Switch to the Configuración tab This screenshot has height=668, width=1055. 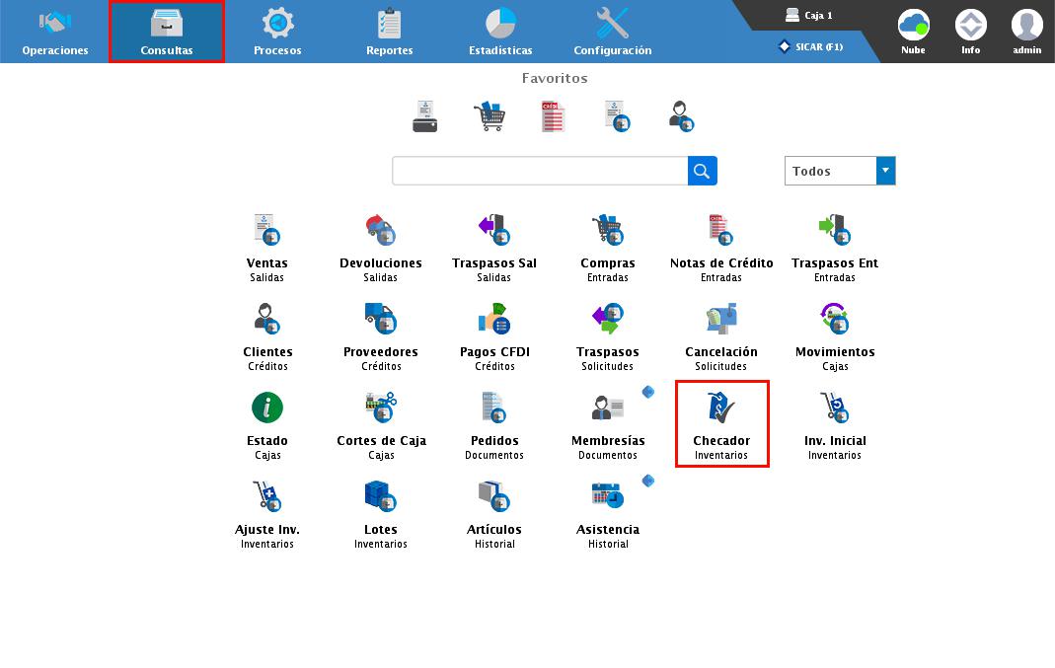612,33
